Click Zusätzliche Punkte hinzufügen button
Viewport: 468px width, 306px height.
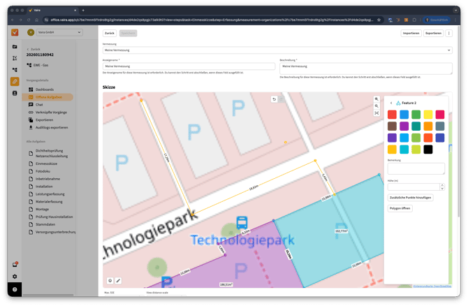410,198
